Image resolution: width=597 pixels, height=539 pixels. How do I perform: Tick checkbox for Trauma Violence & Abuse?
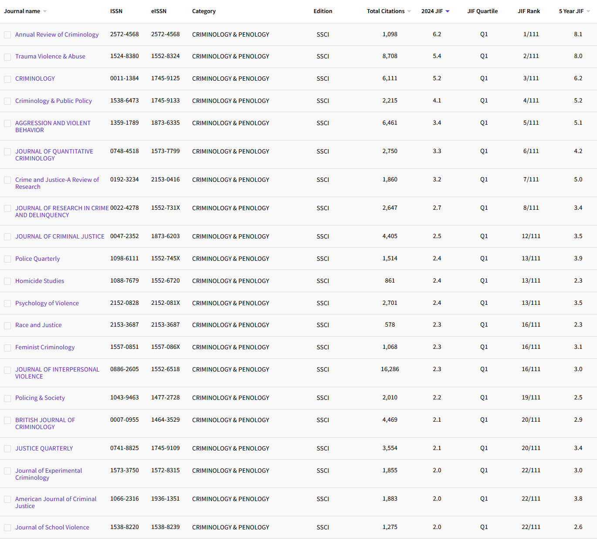(x=7, y=57)
